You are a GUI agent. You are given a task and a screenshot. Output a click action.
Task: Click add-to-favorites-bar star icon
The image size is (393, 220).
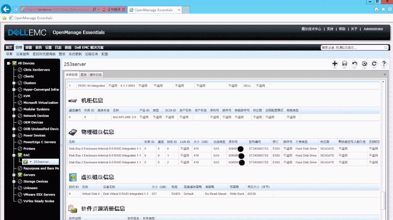point(4,18)
